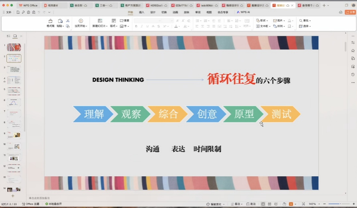Open the 图片 picture dropdown
The image size is (357, 208).
coord(279,21)
